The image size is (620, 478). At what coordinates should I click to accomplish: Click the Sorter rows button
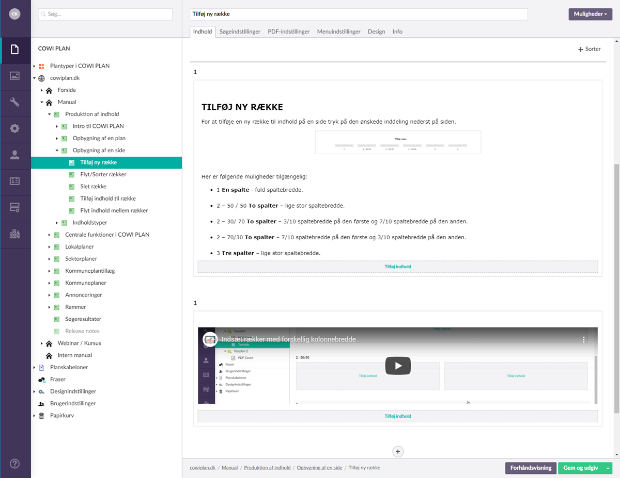pyautogui.click(x=589, y=49)
